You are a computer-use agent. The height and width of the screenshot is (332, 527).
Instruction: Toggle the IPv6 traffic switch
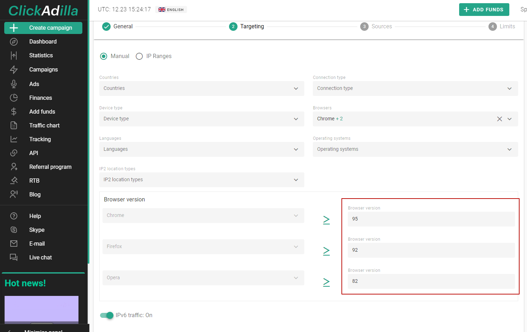tap(107, 315)
